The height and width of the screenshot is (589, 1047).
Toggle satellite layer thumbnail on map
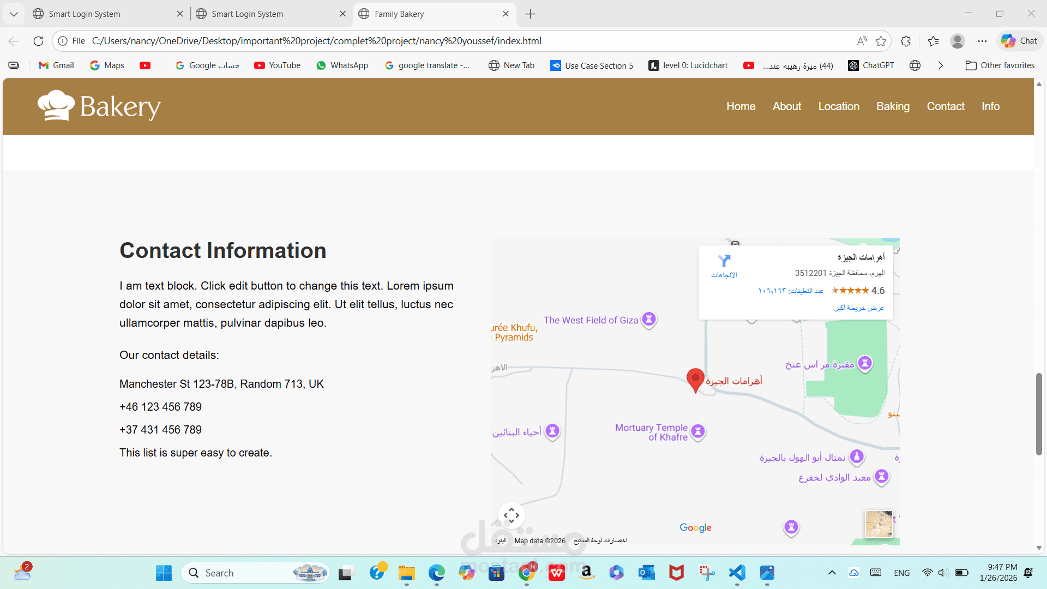pyautogui.click(x=878, y=524)
